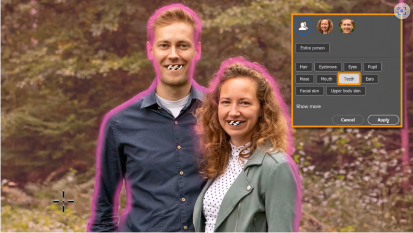Viewport: 413px width, 233px height.
Task: Toggle the Hair selection option
Action: (x=304, y=67)
